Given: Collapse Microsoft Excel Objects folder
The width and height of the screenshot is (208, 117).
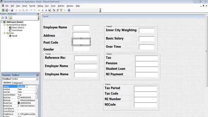Looking at the screenshot, I should [4, 25].
